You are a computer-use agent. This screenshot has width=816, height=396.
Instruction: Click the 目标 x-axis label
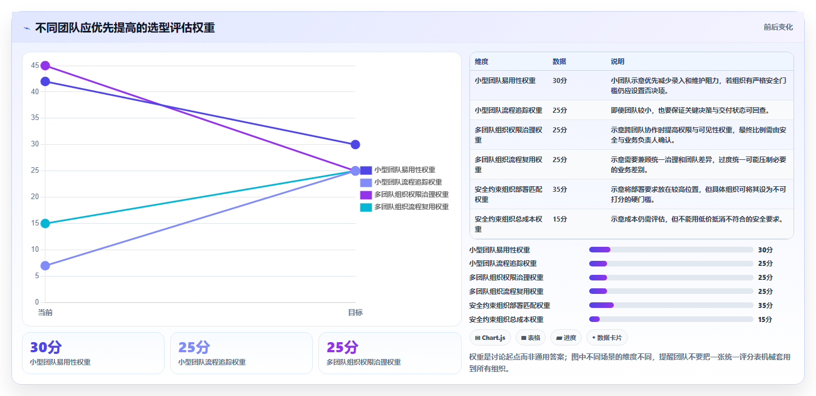coord(355,312)
